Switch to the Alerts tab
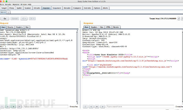This screenshot has height=110, width=183. coord(105,8)
